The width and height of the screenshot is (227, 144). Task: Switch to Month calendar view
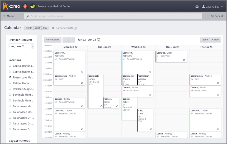pyautogui.click(x=29, y=28)
